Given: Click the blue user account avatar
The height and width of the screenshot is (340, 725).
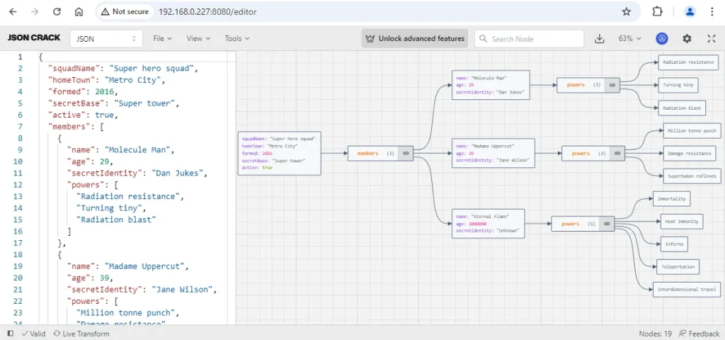Looking at the screenshot, I should pos(662,39).
